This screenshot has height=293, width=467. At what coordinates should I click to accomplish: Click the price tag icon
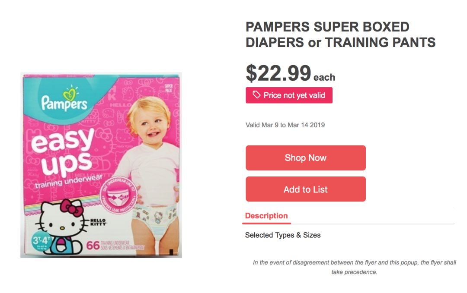[x=256, y=95]
